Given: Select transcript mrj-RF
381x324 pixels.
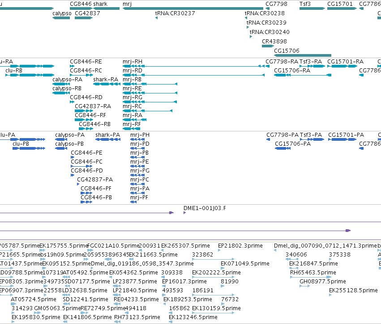Looking at the screenshot, I should click(x=132, y=129).
